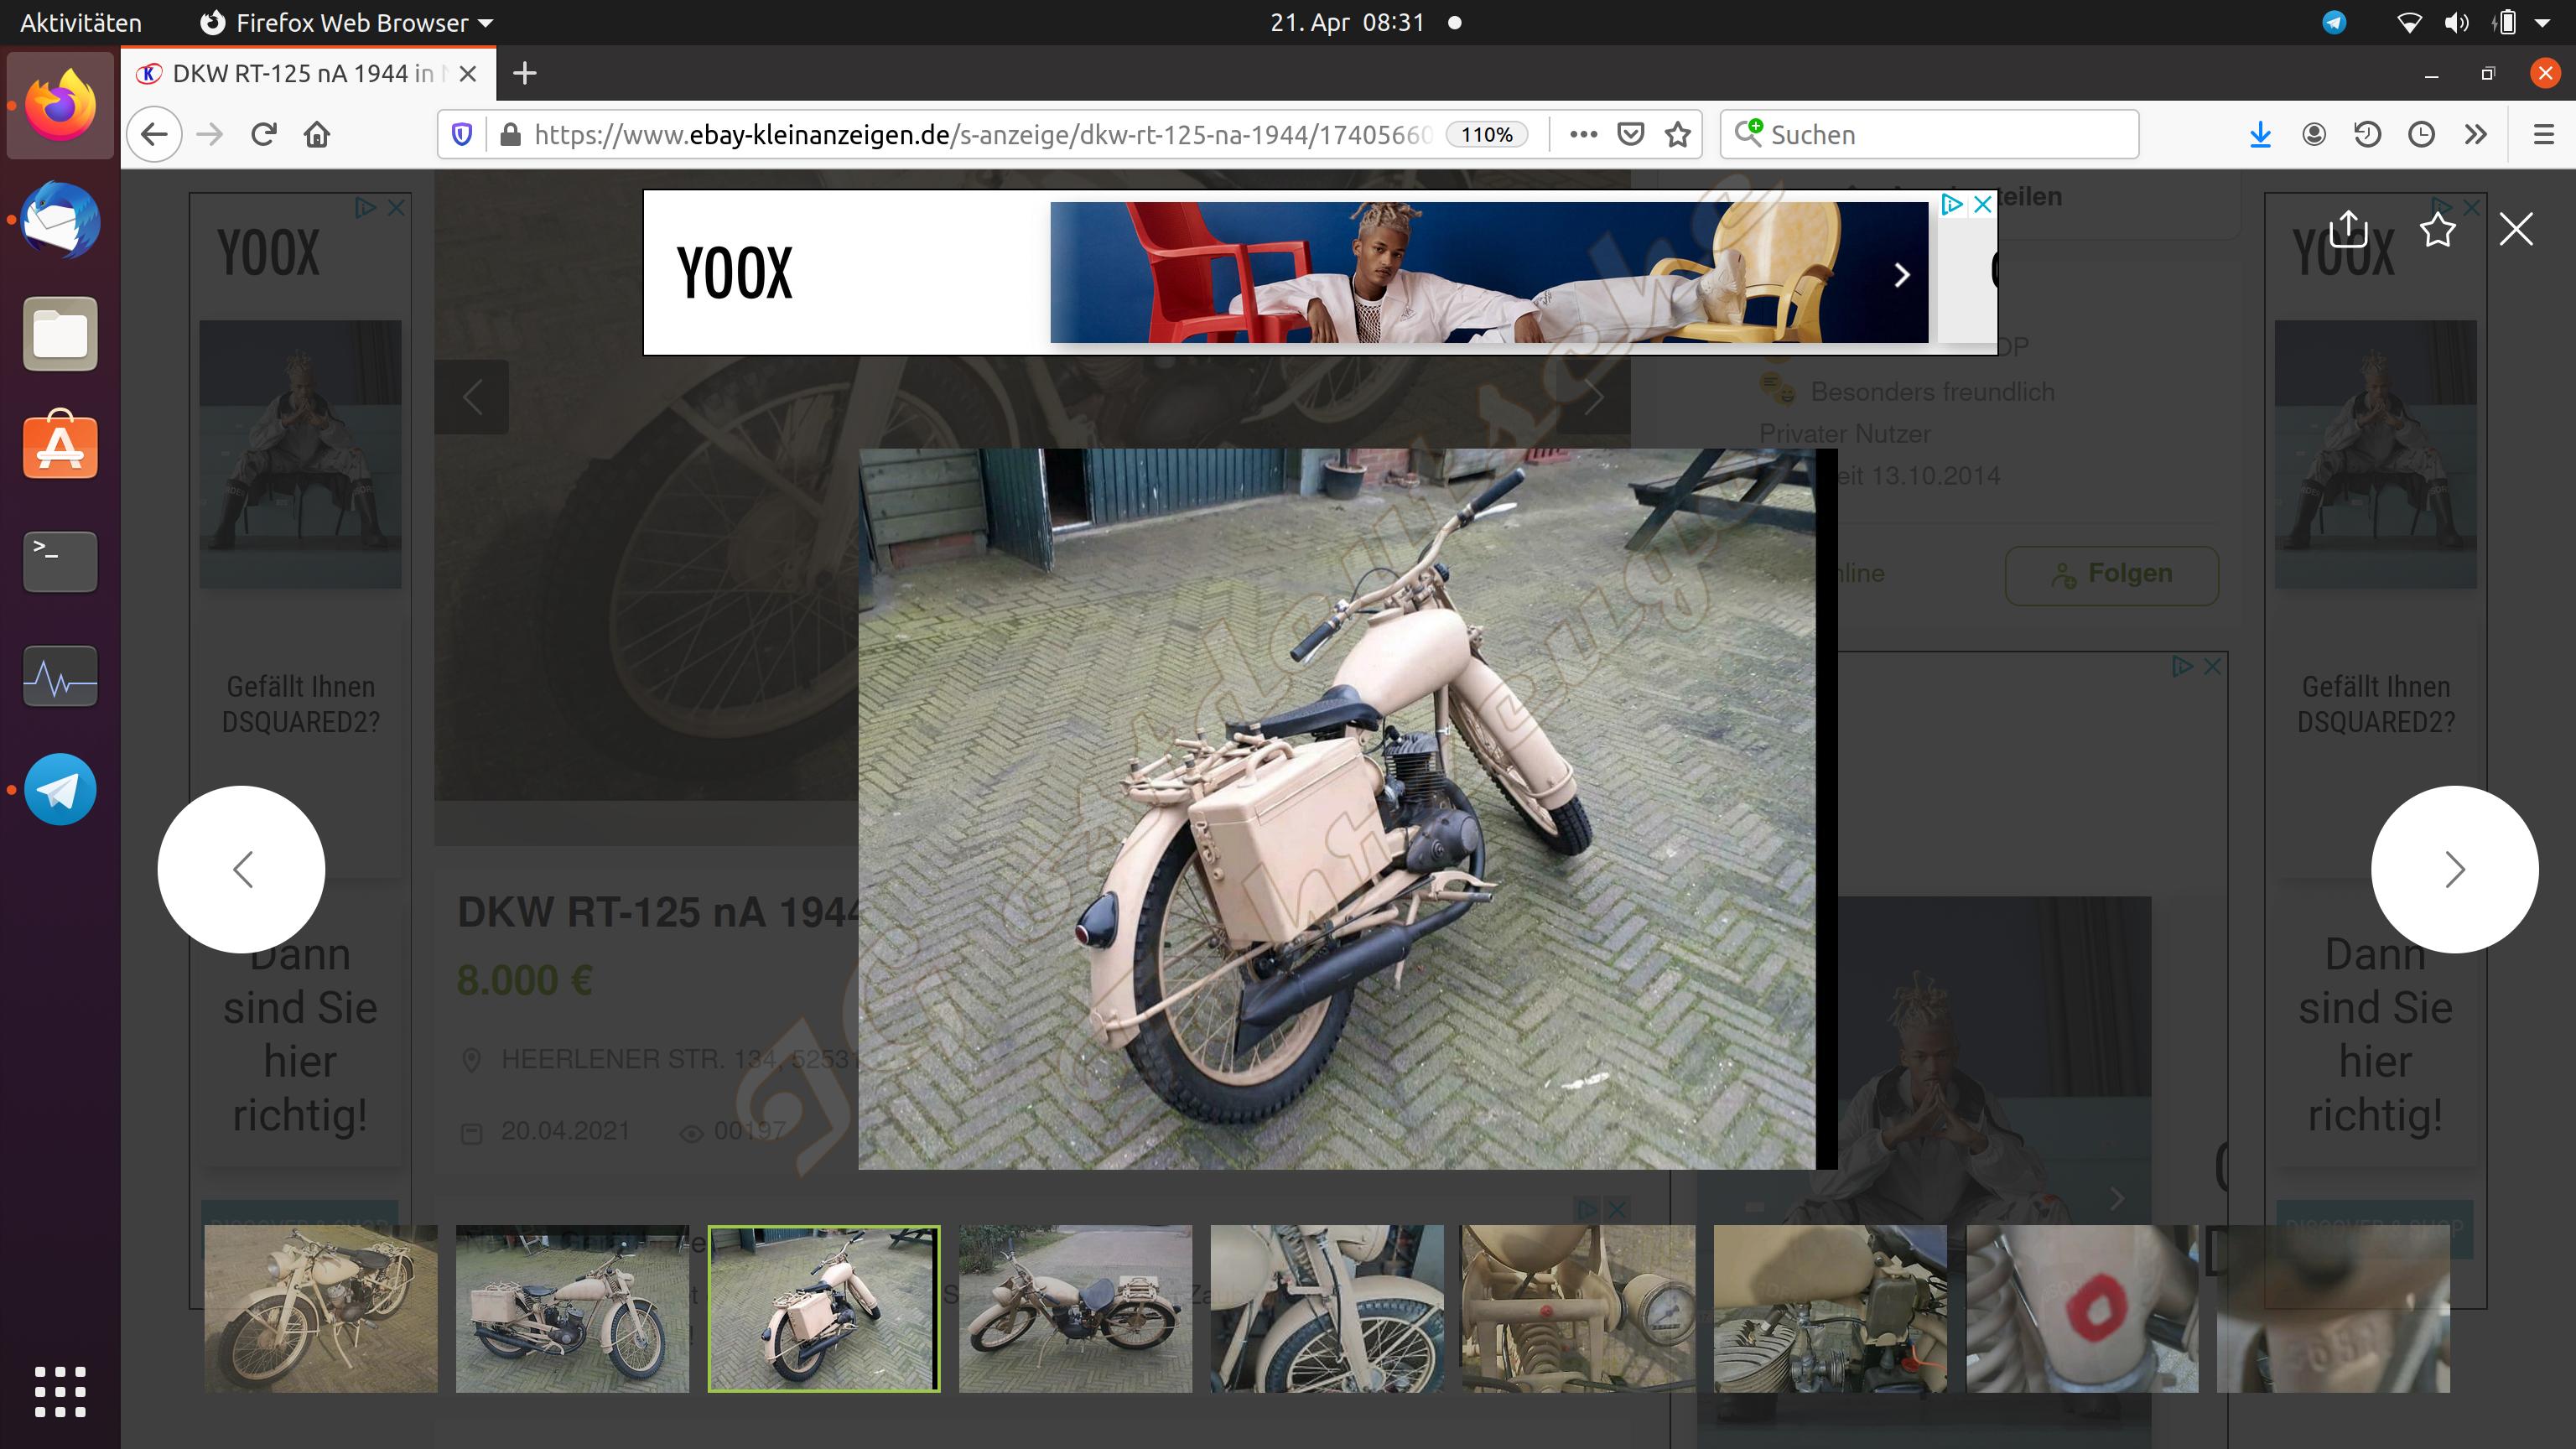The height and width of the screenshot is (1449, 2576).
Task: Advance YOOX banner with arrow
Action: tap(1901, 274)
